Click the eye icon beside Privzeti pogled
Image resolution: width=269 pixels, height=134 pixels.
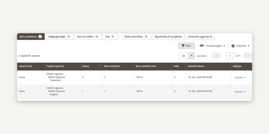pyautogui.click(x=202, y=46)
